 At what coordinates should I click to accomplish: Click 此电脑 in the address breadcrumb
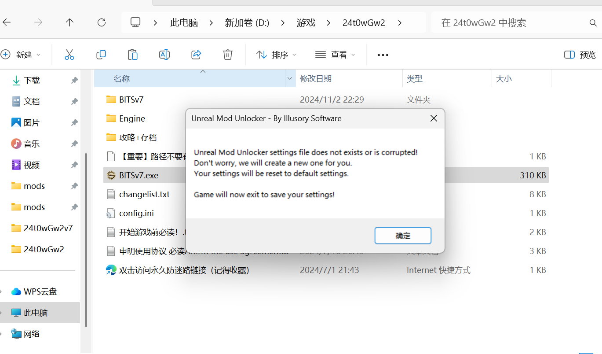tap(184, 23)
